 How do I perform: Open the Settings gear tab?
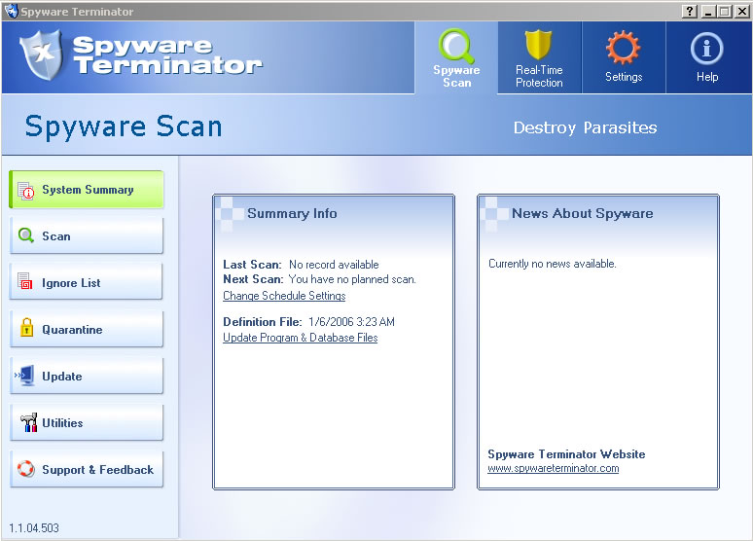pyautogui.click(x=624, y=58)
